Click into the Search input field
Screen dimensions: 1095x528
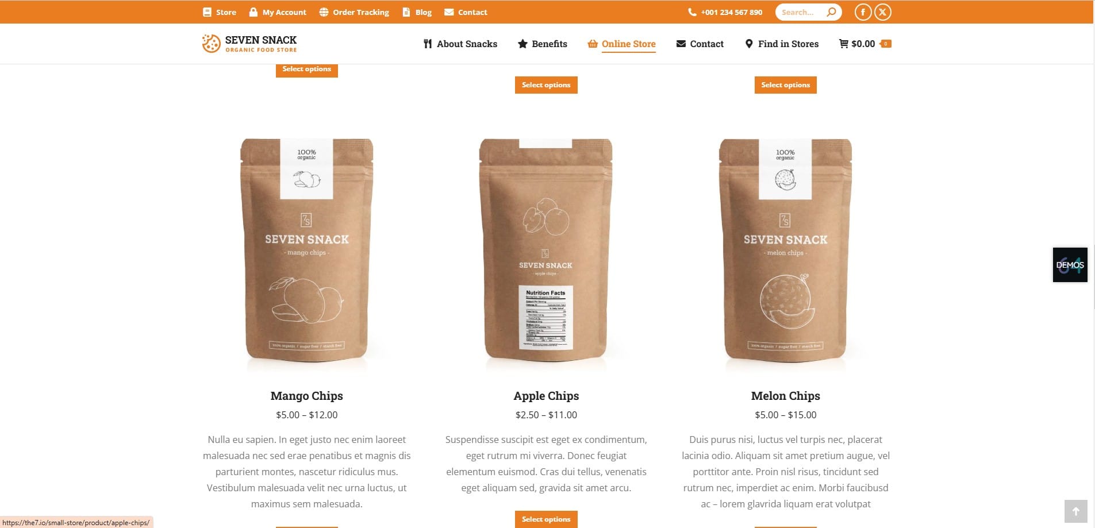(x=800, y=12)
